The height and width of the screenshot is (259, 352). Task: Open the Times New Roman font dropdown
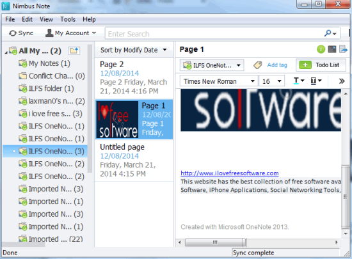point(218,81)
